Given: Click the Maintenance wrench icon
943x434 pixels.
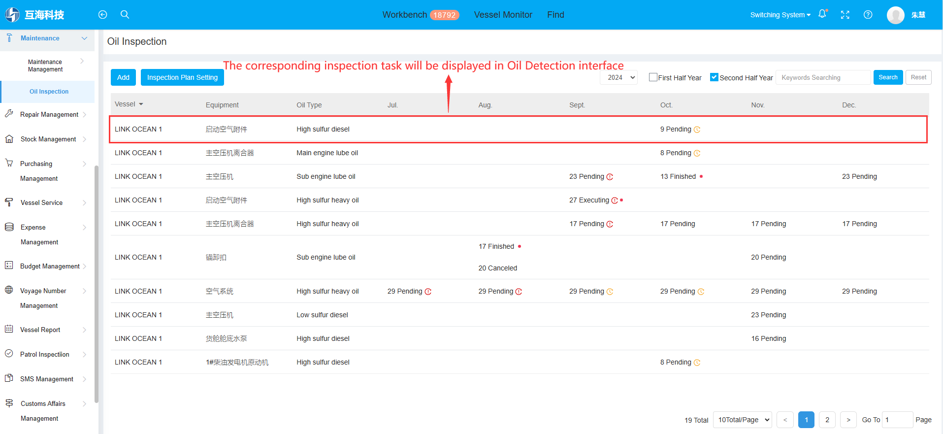Looking at the screenshot, I should (9, 38).
